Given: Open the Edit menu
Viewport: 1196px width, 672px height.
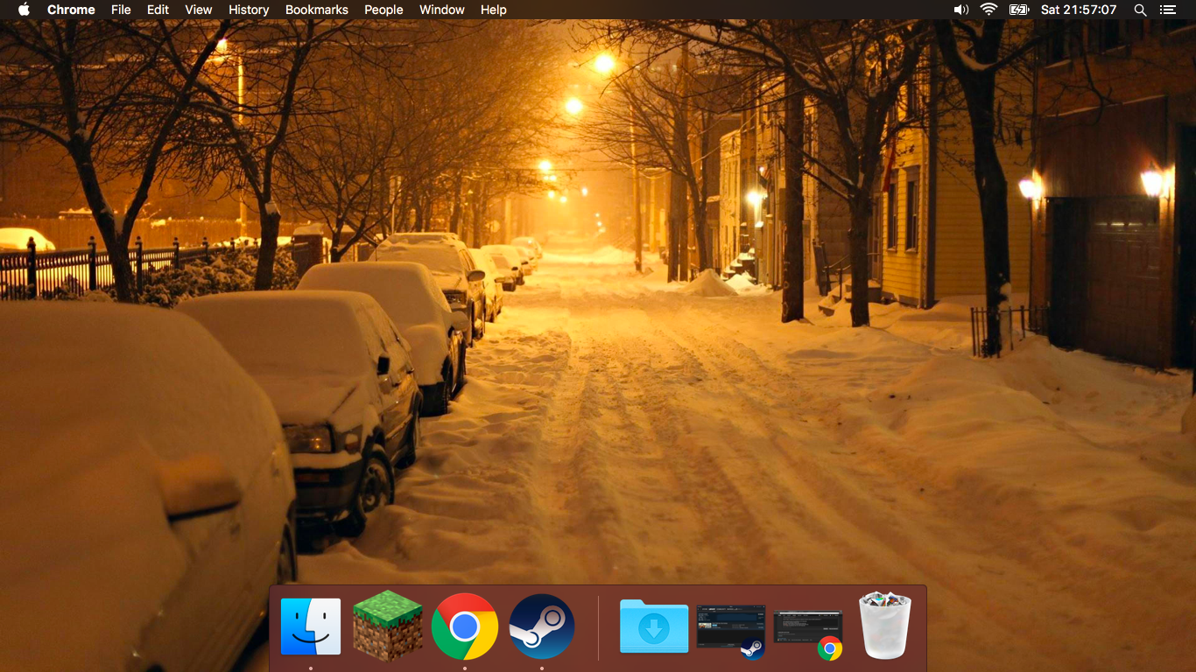Looking at the screenshot, I should click(158, 10).
